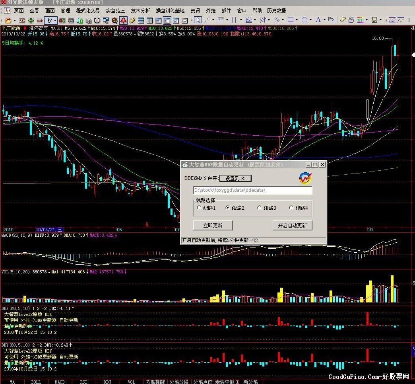Screen dimensions: 415x384
Task: Click the red double-headed horizontal arrow icon
Action: click(x=40, y=20)
